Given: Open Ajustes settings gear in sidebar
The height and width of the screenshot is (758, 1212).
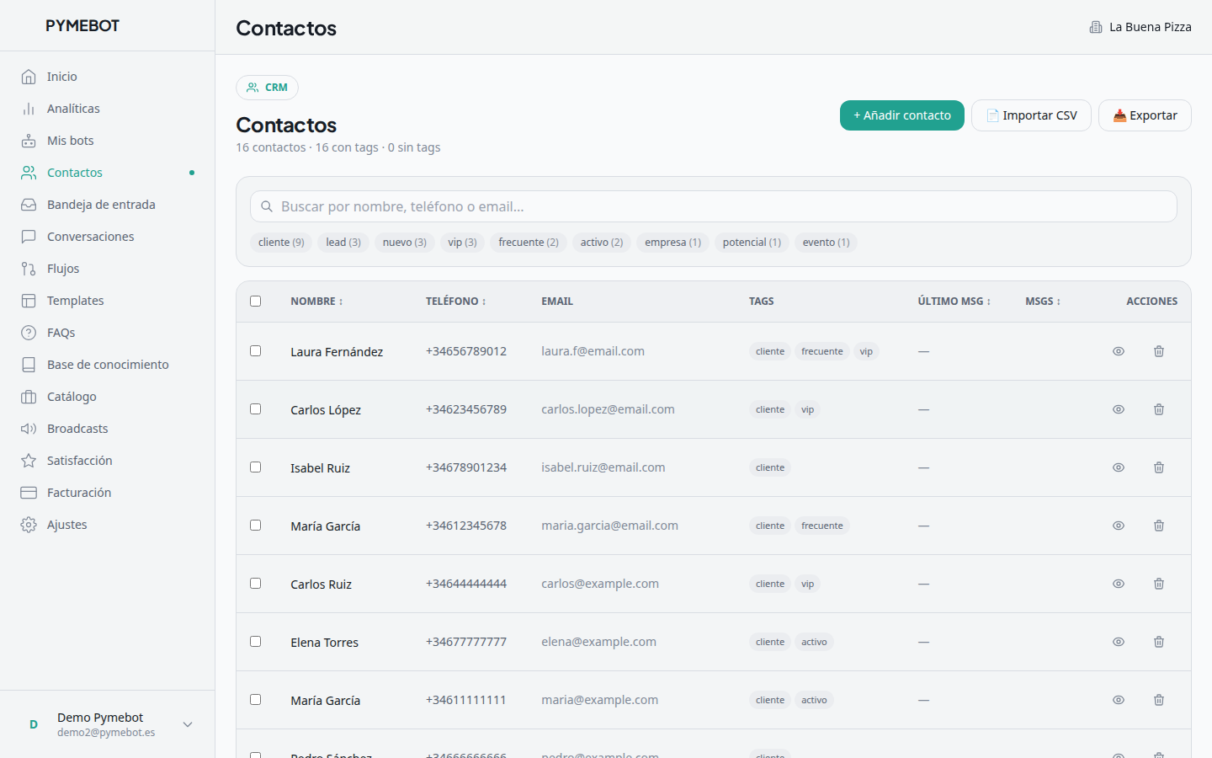Looking at the screenshot, I should pos(29,525).
